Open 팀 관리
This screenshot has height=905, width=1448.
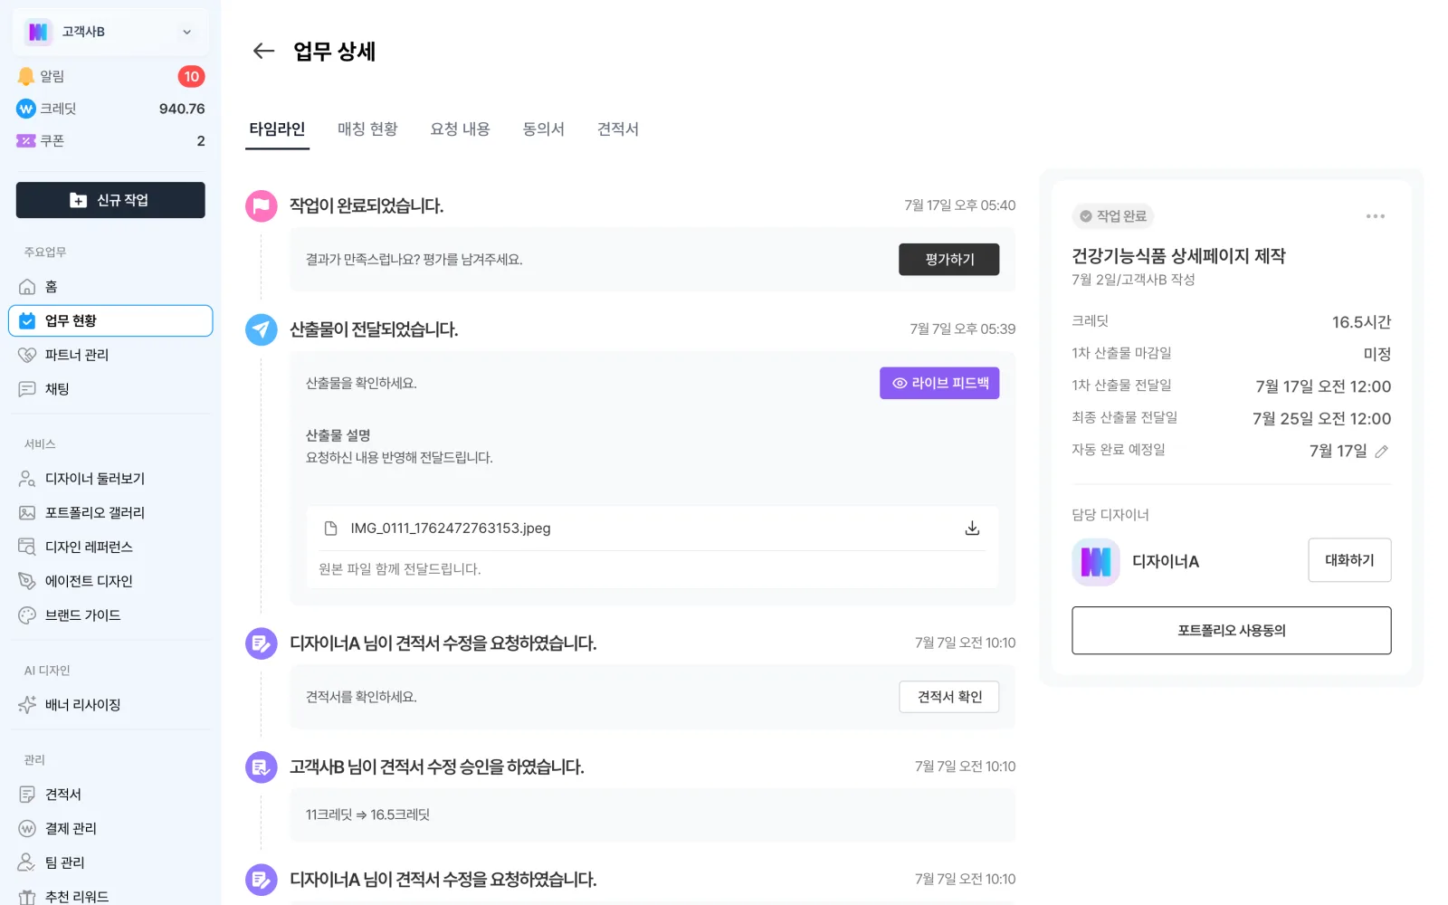coord(110,862)
